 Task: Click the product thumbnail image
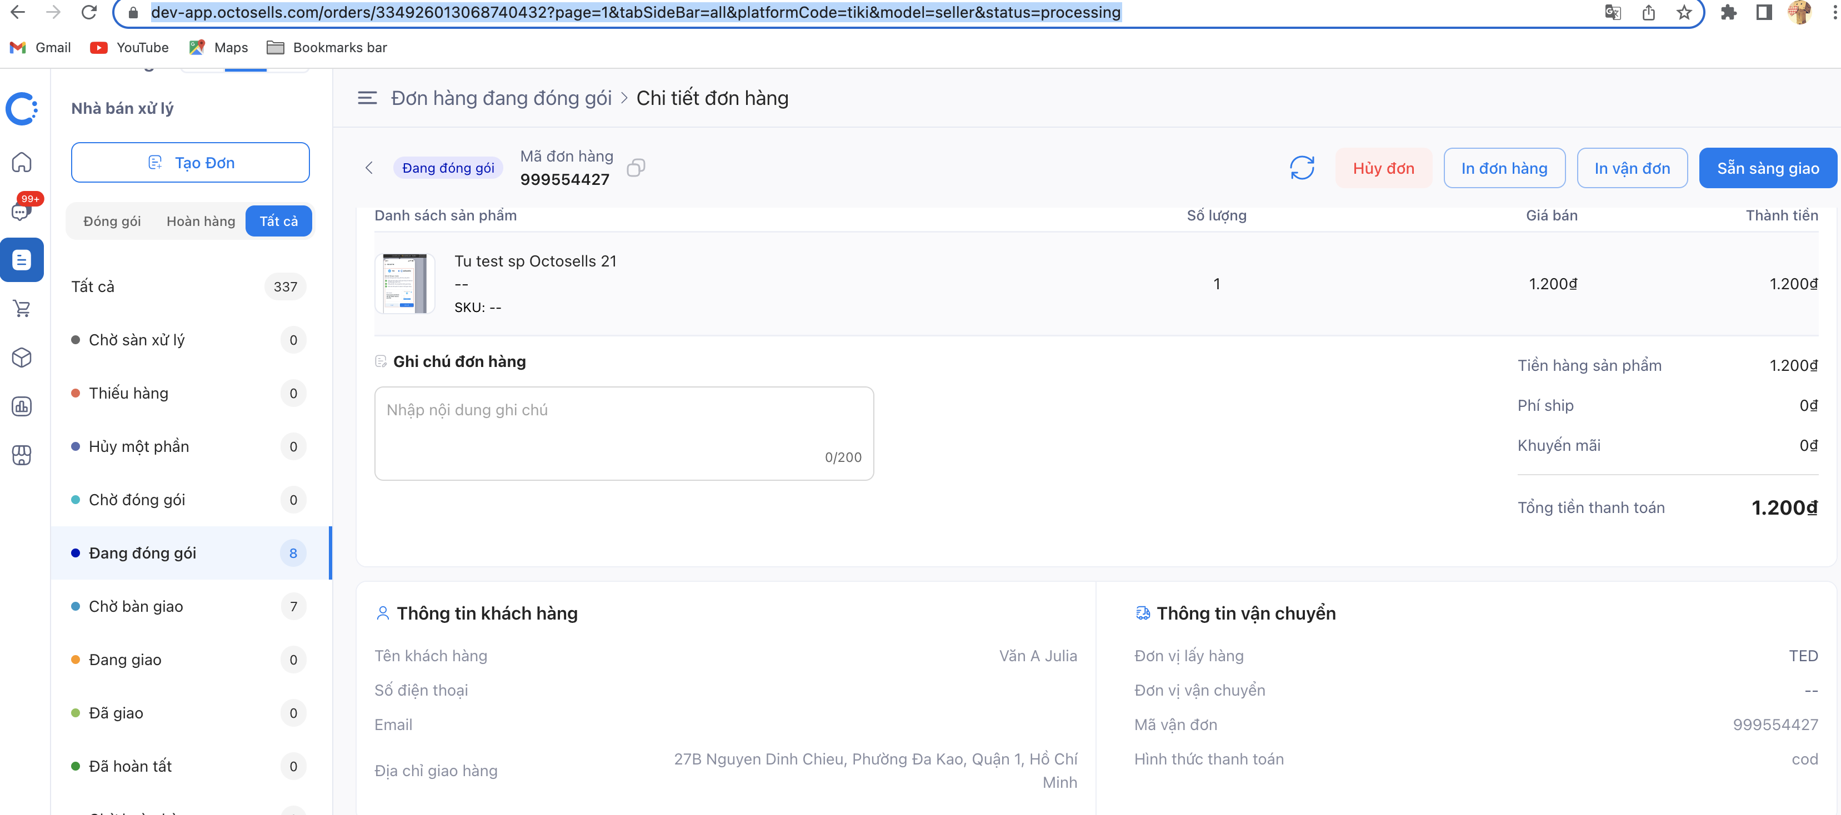405,284
